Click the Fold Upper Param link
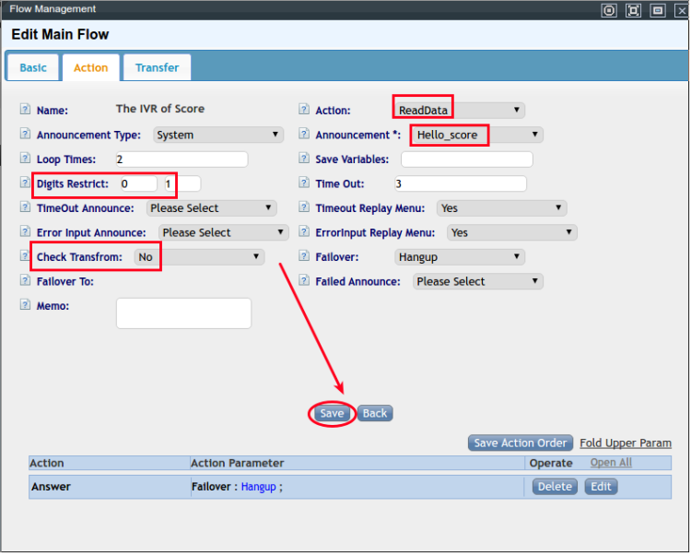The height and width of the screenshot is (555, 691). pyautogui.click(x=626, y=443)
